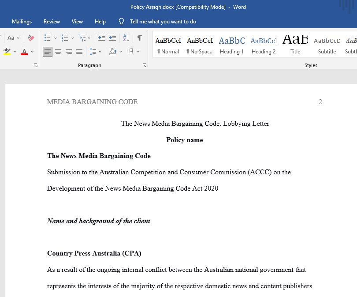Click the 'Policy name' centered heading
This screenshot has height=297, width=357.
pyautogui.click(x=185, y=140)
